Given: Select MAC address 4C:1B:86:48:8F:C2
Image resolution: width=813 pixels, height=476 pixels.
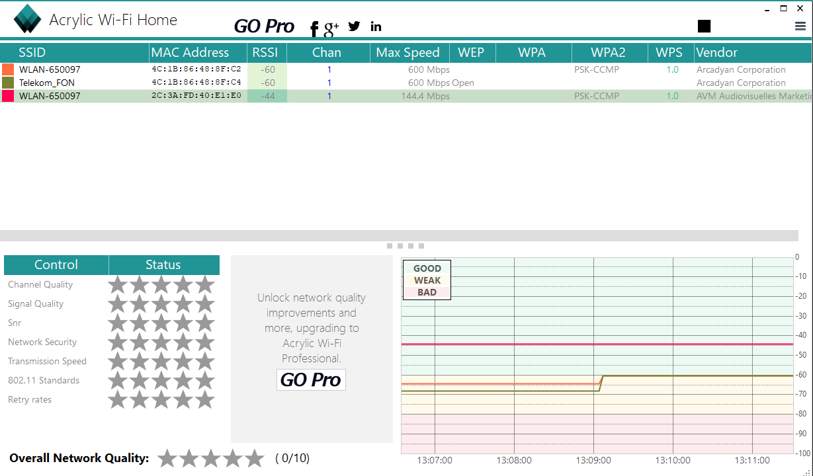Looking at the screenshot, I should click(196, 69).
